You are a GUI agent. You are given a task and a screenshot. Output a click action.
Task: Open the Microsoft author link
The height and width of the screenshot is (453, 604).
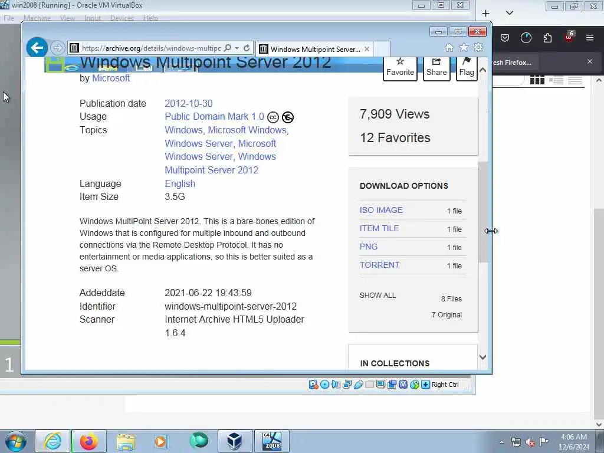click(111, 78)
